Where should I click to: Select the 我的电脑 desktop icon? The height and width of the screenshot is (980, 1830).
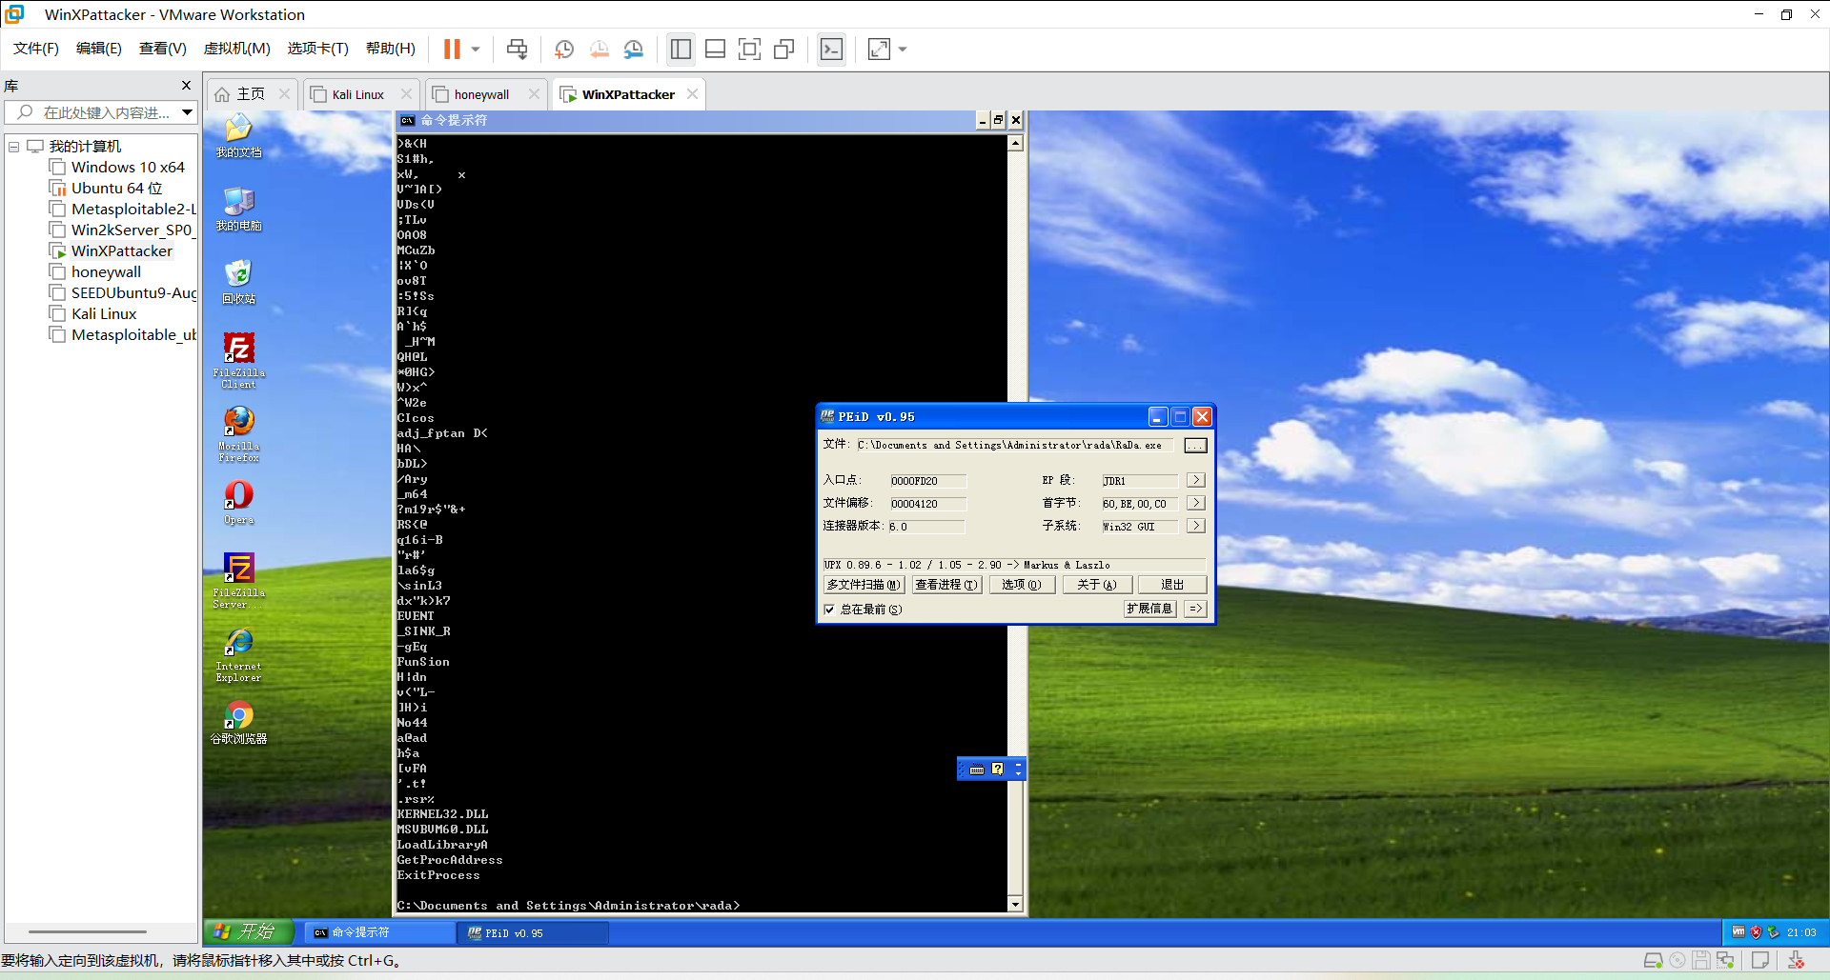click(x=238, y=210)
